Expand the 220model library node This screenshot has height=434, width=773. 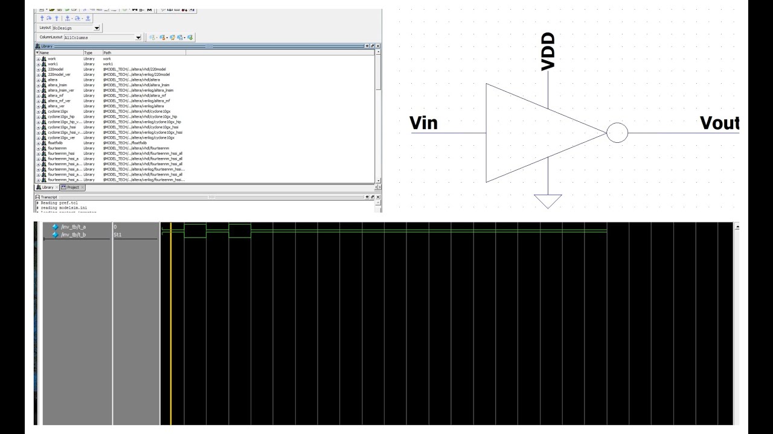point(38,69)
